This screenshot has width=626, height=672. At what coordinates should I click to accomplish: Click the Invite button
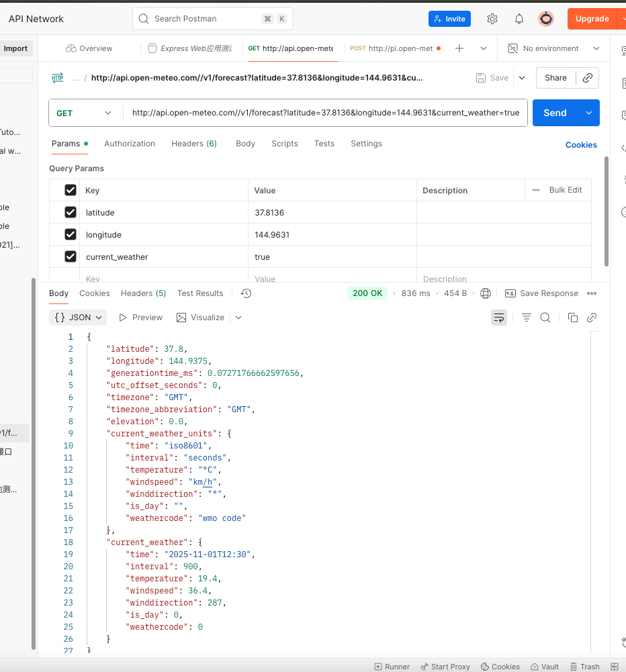click(449, 19)
